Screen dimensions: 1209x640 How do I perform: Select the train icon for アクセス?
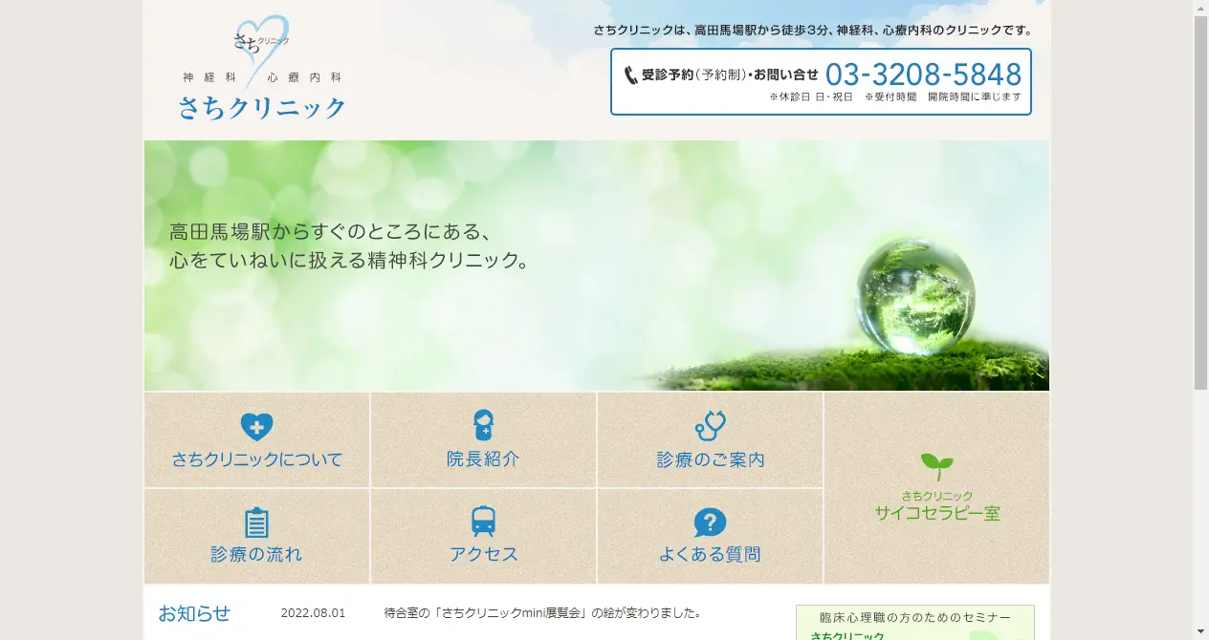point(483,521)
